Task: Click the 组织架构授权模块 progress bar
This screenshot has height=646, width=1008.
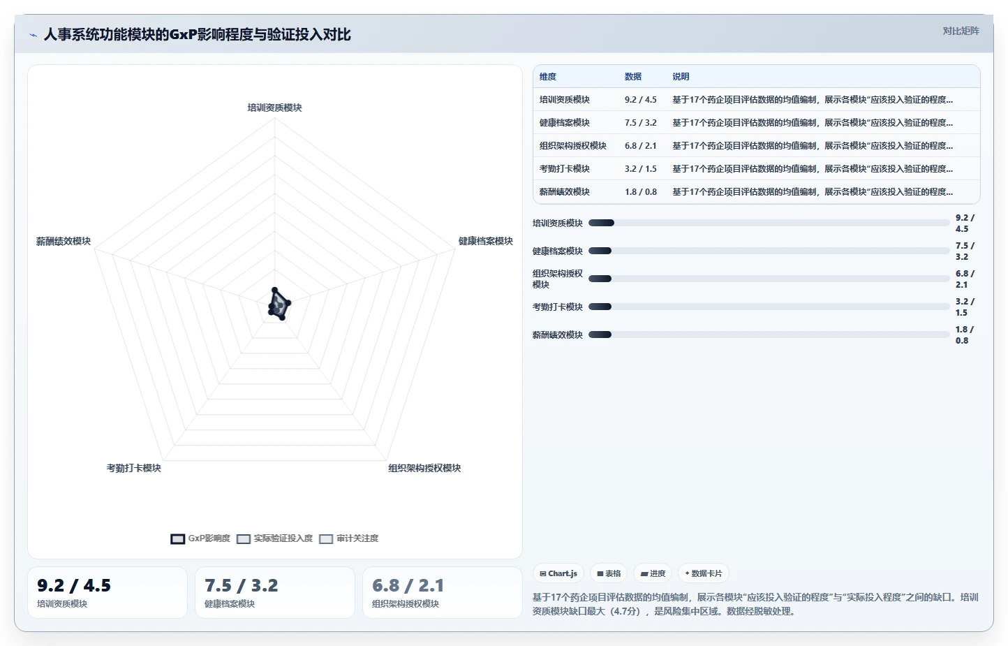Action: click(769, 279)
